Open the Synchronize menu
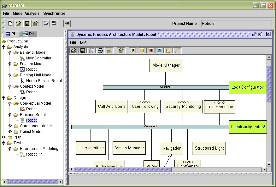This screenshot has width=276, height=187. tap(54, 14)
